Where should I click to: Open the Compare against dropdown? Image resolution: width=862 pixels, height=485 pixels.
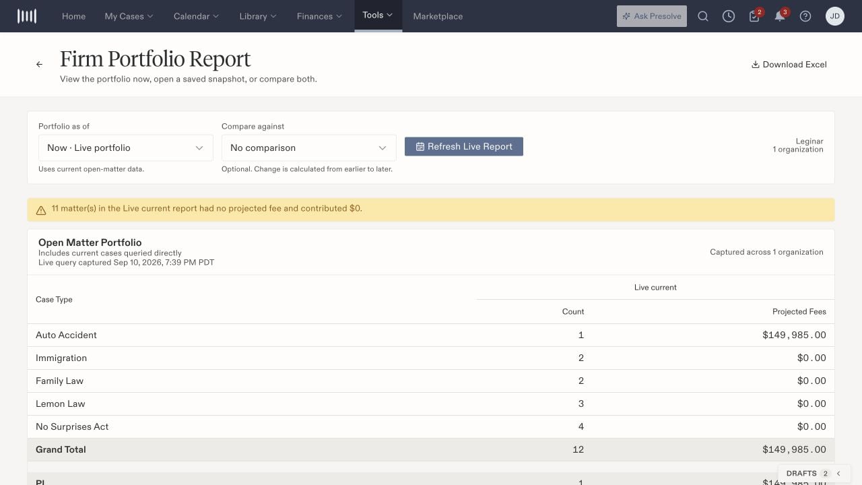[309, 148]
